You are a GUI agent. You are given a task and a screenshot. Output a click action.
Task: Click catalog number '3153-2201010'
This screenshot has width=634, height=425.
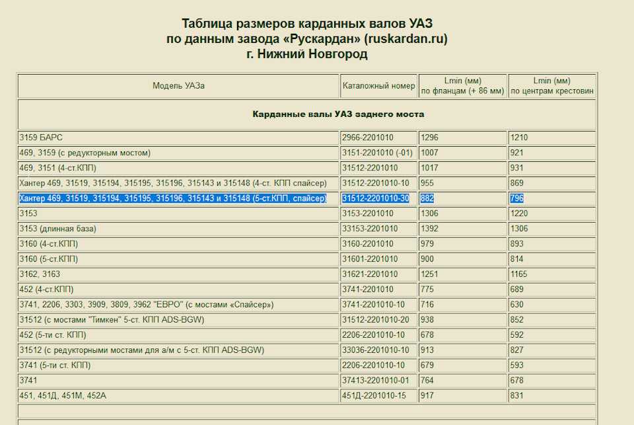368,213
